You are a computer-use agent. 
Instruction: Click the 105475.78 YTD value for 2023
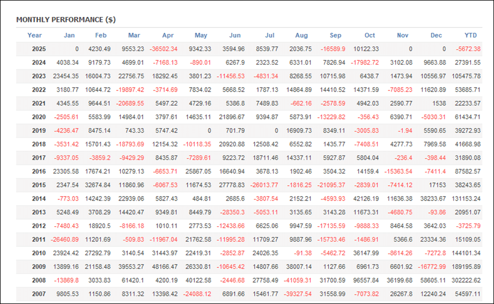pyautogui.click(x=464, y=77)
